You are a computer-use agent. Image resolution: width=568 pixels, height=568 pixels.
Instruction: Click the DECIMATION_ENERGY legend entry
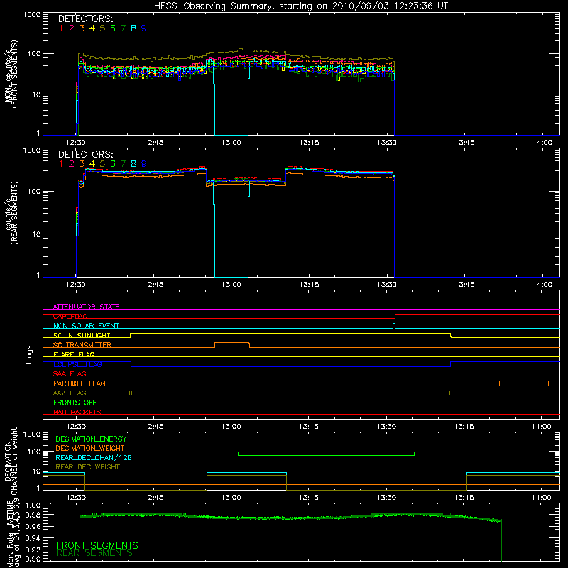point(91,439)
